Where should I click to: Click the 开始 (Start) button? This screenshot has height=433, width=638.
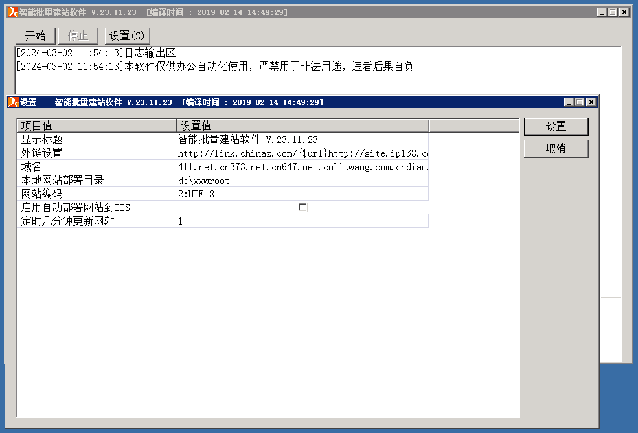coord(35,36)
